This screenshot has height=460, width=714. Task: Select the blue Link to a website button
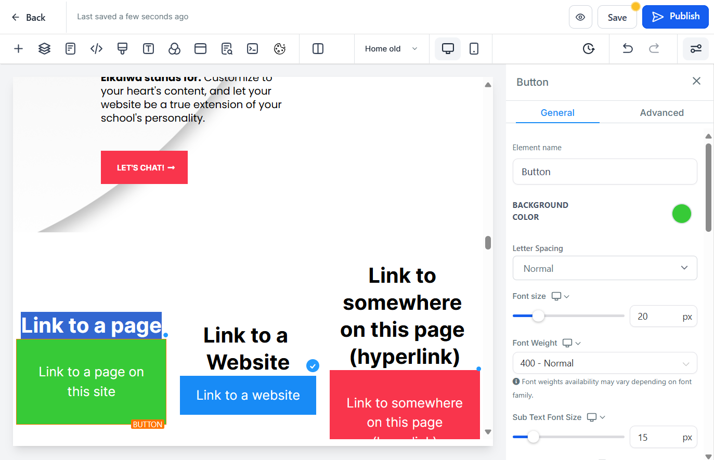[x=248, y=395]
